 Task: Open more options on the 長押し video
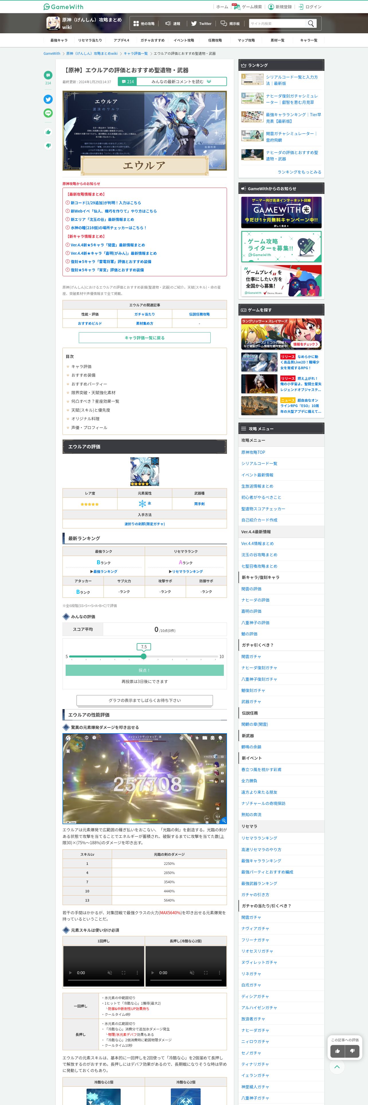pyautogui.click(x=219, y=972)
